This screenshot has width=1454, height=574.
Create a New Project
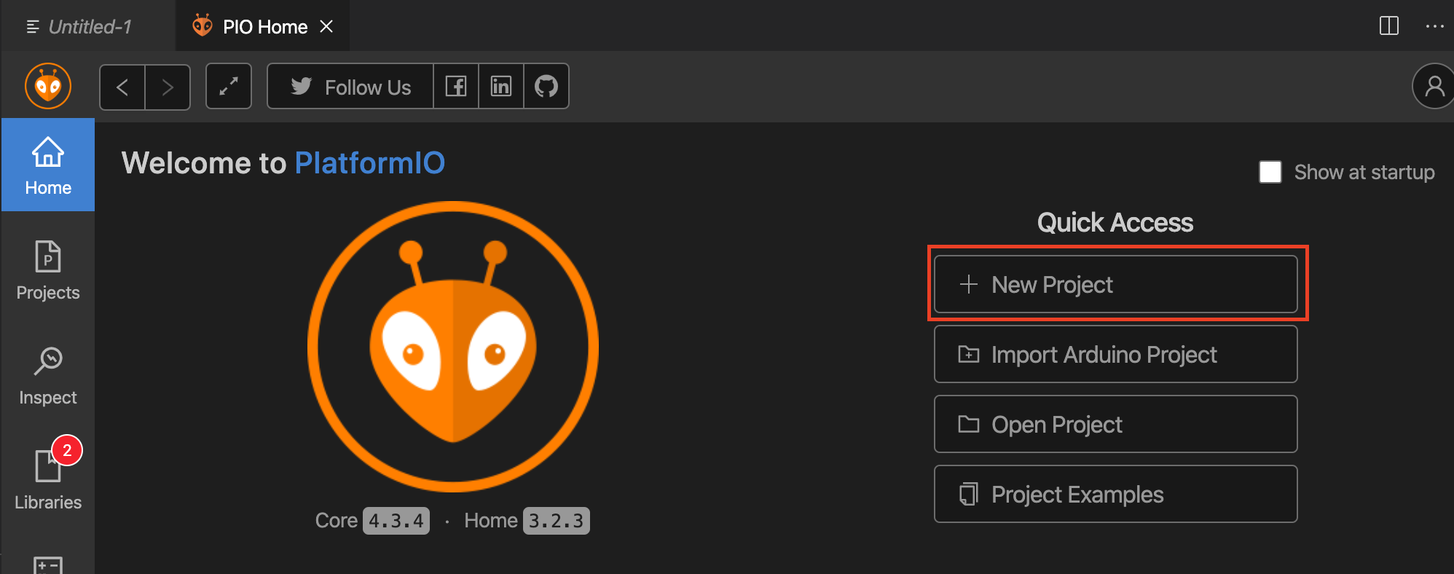(x=1116, y=284)
